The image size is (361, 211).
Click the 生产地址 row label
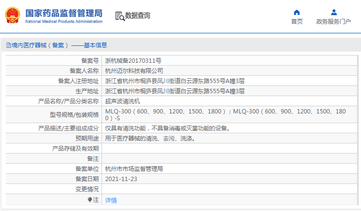tap(87, 91)
